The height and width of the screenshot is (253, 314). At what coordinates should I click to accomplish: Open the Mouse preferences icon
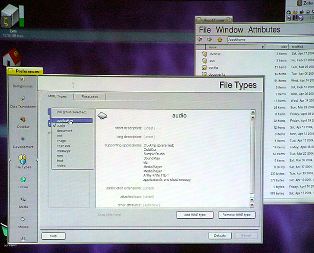23,222
